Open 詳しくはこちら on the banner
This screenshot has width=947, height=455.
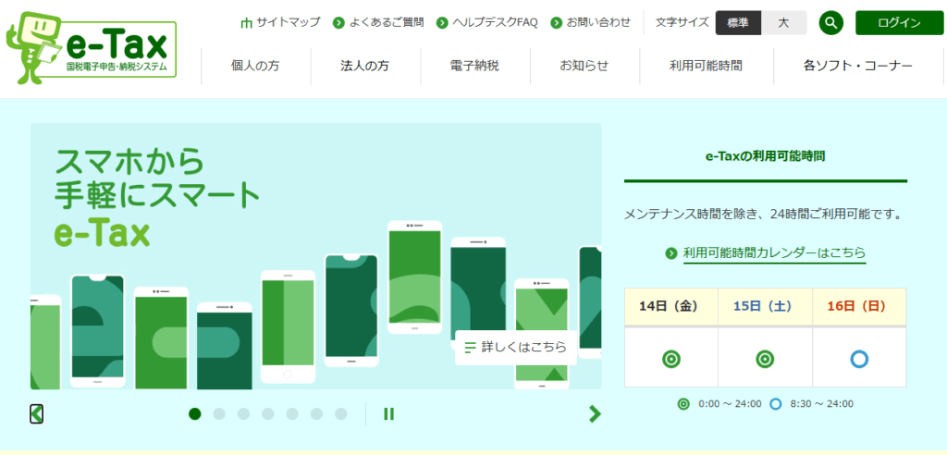pos(516,348)
